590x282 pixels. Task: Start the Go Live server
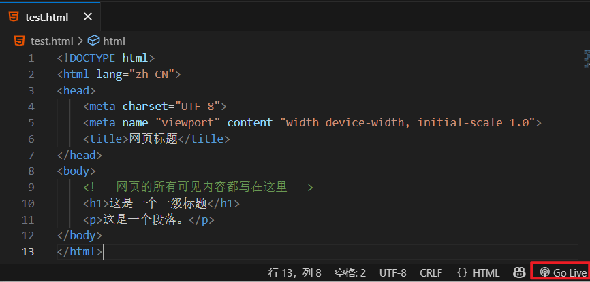pyautogui.click(x=563, y=272)
